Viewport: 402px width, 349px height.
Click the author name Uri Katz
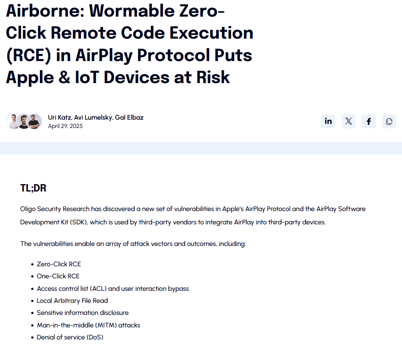tap(59, 117)
